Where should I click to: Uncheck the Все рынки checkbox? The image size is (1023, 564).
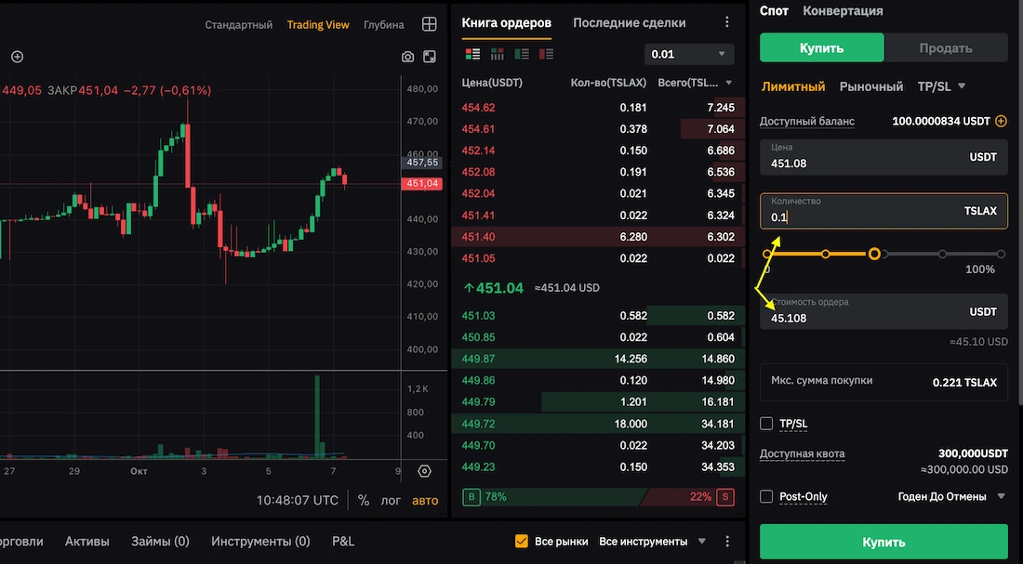tap(522, 541)
